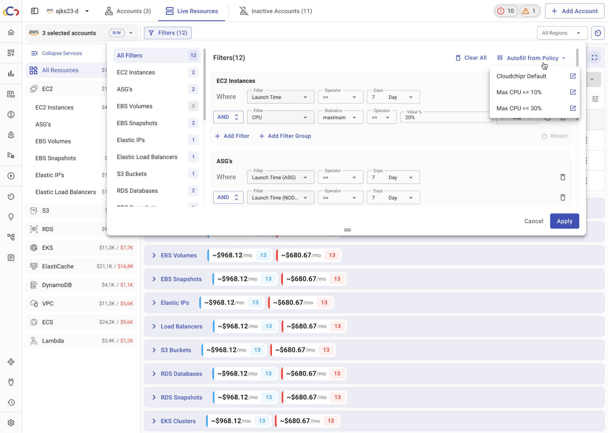Switch to Inactive Accounts tab
Viewport: 608px width, 433px height.
click(276, 11)
